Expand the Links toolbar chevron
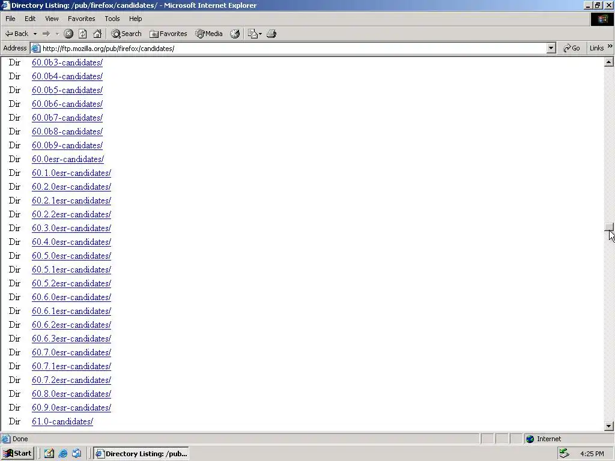The image size is (615, 461). coord(610,47)
